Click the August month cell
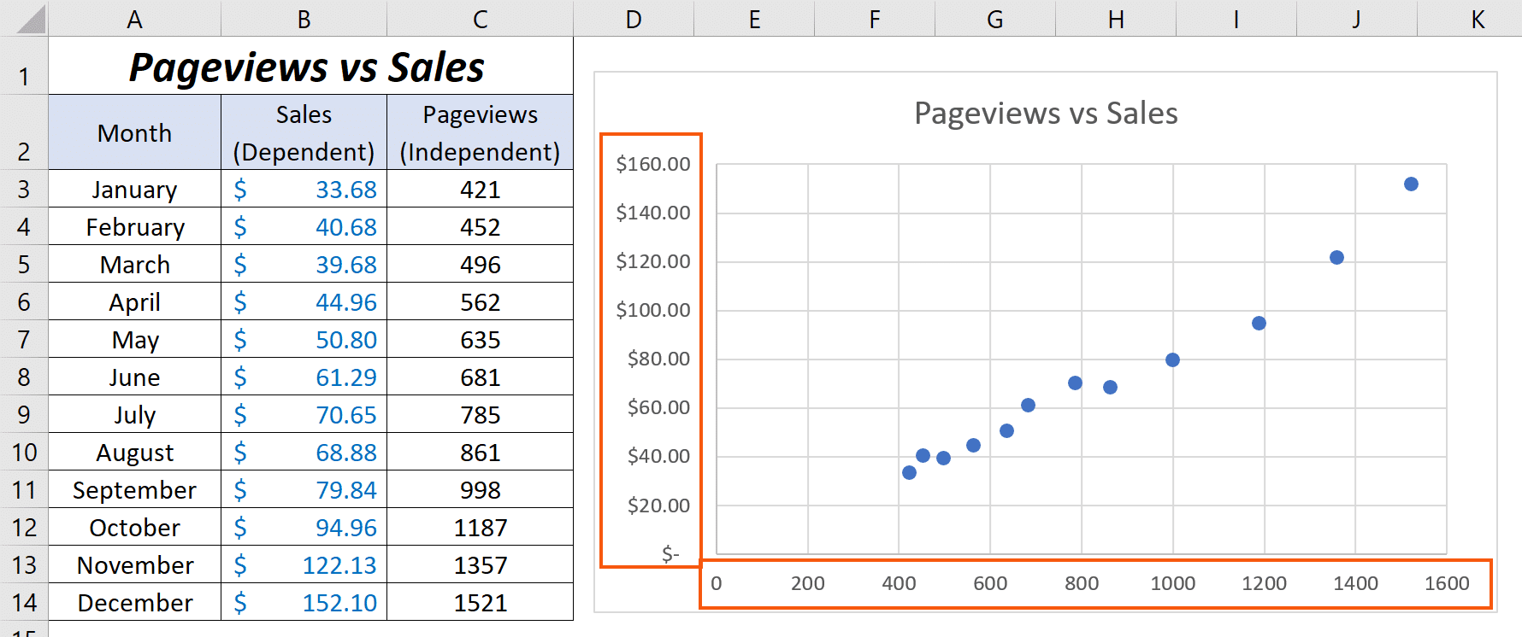Viewport: 1522px width, 637px height. pos(135,452)
